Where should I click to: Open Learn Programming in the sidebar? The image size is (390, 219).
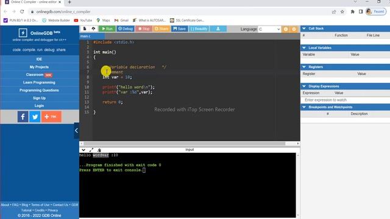pyautogui.click(x=39, y=83)
